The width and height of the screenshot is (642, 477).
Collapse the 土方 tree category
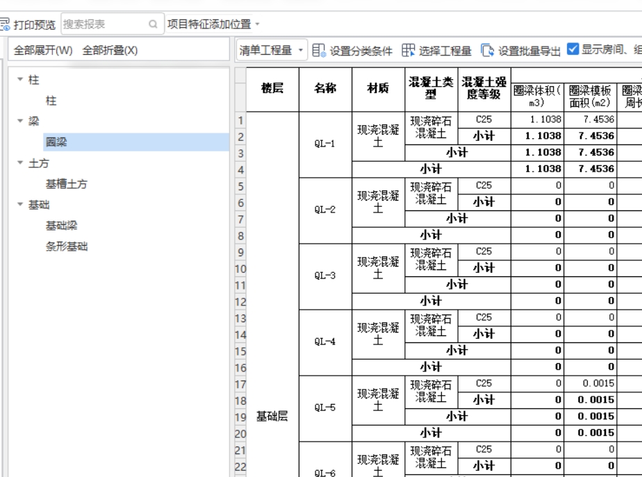coord(20,162)
